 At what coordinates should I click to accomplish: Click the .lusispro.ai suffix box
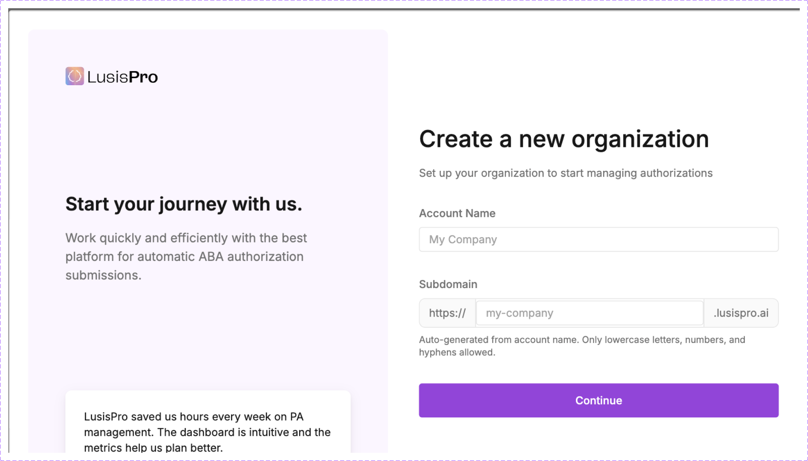point(741,313)
